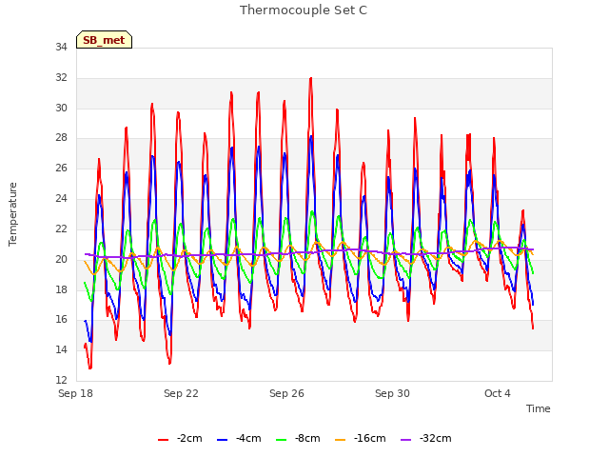The height and width of the screenshot is (457, 609).
Task: Click the 30 y-axis tick label
Action: 61,108
